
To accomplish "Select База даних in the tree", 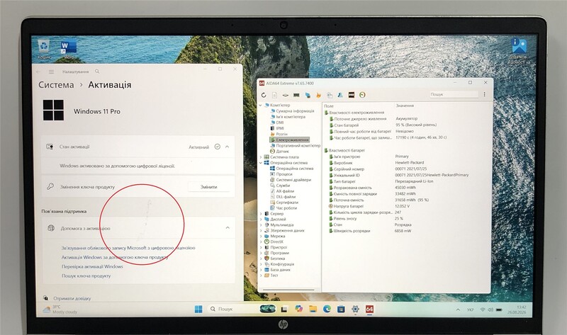I will click(280, 270).
